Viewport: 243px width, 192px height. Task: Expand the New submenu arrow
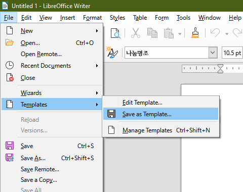97,31
